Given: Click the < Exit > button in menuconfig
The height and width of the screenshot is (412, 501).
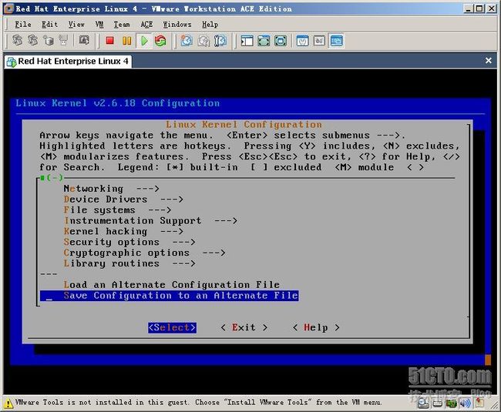Looking at the screenshot, I should 244,327.
